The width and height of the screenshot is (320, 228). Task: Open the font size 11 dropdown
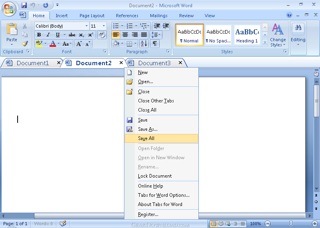(104, 26)
